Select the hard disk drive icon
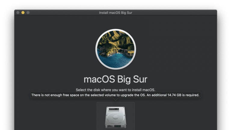The height and width of the screenshot is (130, 231). (115, 117)
